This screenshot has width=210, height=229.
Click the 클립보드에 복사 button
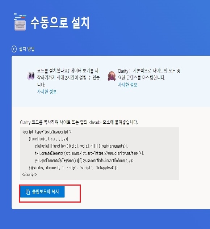pyautogui.click(x=42, y=192)
